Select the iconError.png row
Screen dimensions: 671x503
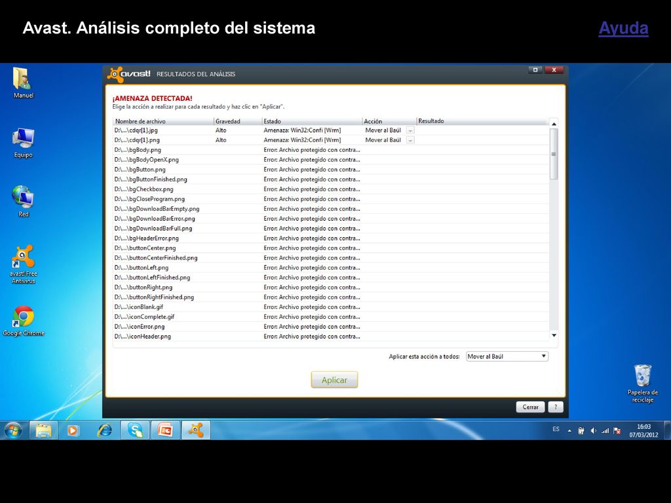(331, 327)
